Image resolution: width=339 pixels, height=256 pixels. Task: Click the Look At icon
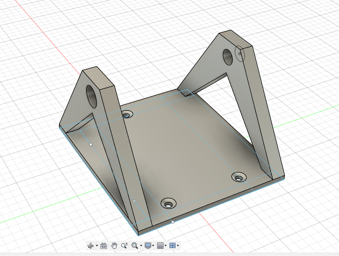[x=104, y=246]
